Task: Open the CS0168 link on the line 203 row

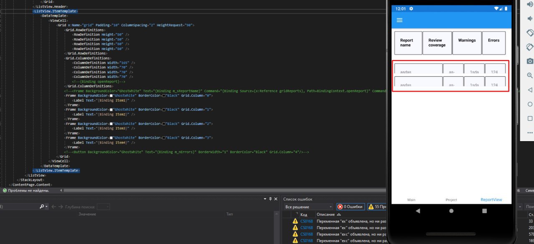Action: [306, 228]
